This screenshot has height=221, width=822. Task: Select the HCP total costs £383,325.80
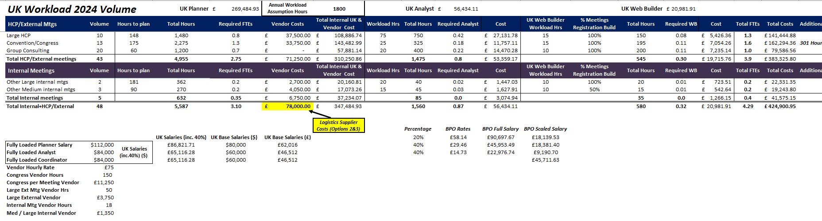780,59
